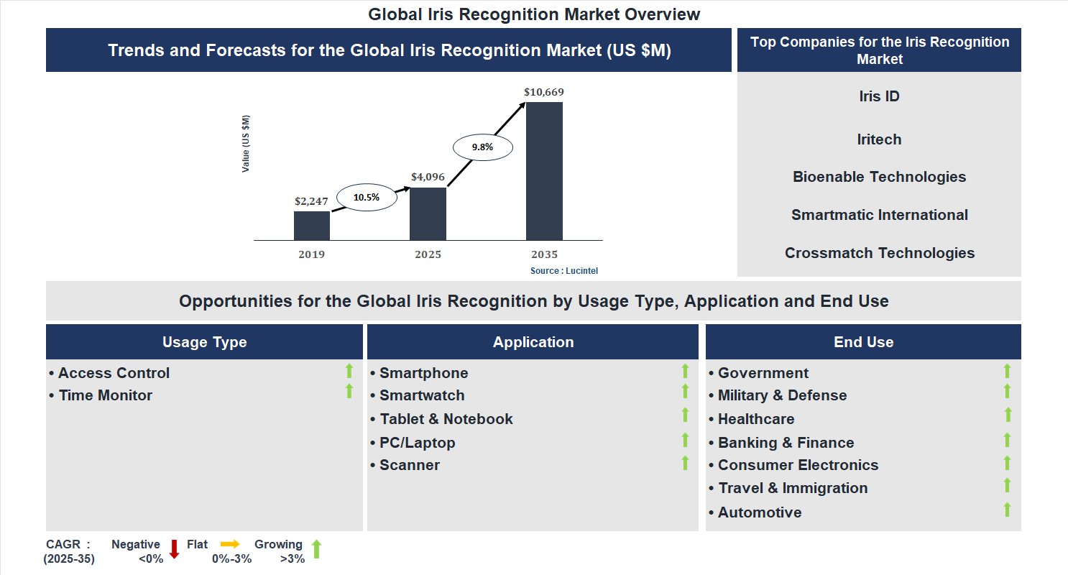Click the Crossmatch Technologies entry
Viewport: 1068px width, 575px height.
pos(879,252)
